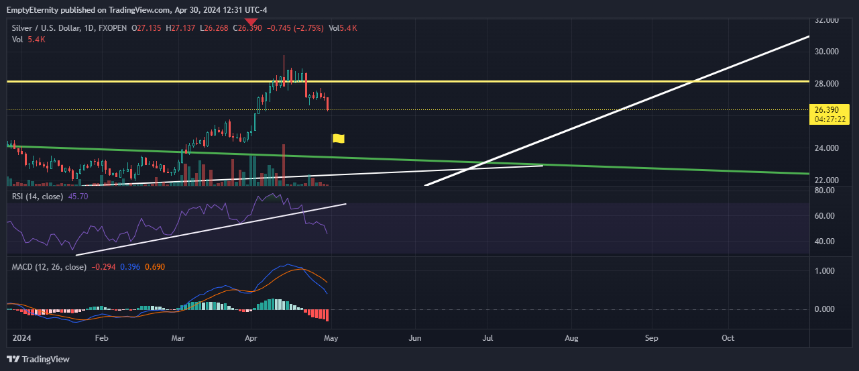
Task: Click the MACD line value 0.396
Action: [x=130, y=267]
